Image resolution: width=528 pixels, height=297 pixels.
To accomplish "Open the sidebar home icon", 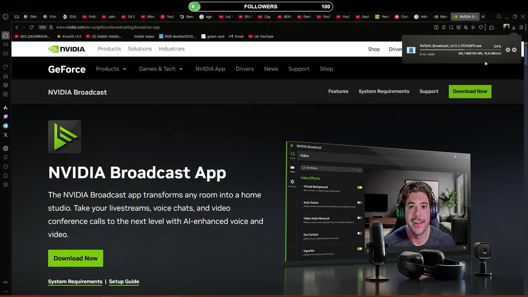I will click(5, 35).
